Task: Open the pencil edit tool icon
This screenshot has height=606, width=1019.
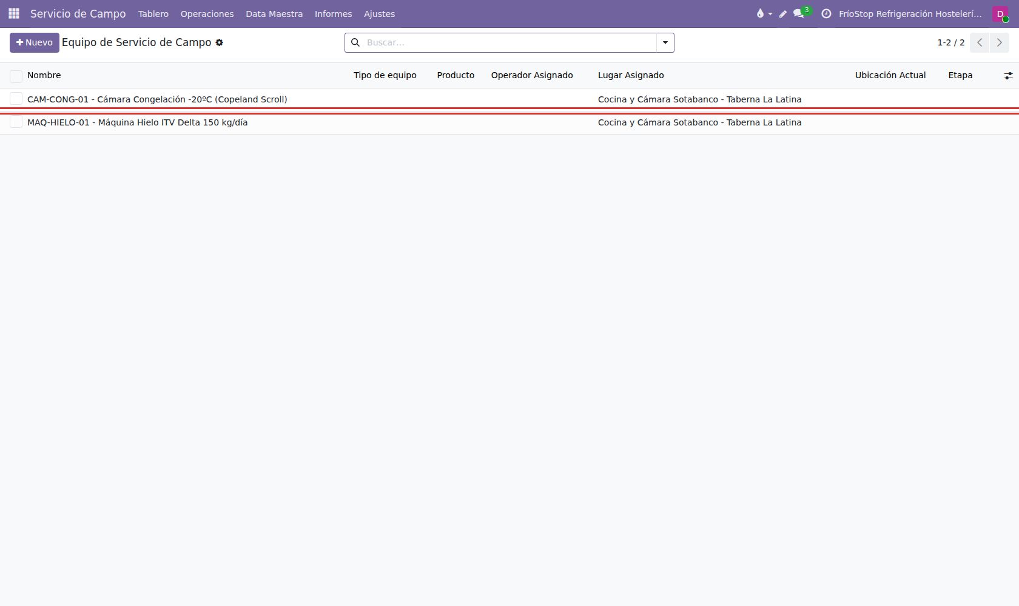Action: click(x=783, y=13)
